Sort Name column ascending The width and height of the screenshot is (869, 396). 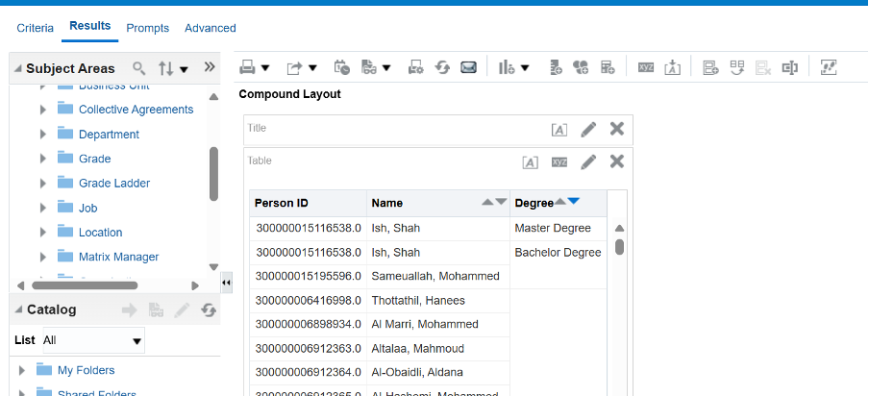(x=487, y=203)
